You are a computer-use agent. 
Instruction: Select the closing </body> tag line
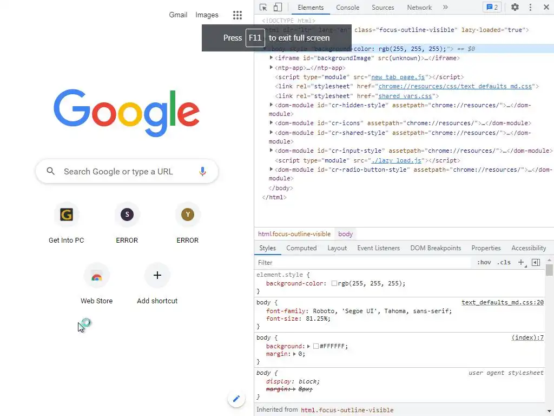281,188
